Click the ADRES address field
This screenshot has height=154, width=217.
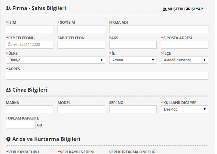[x=107, y=75]
